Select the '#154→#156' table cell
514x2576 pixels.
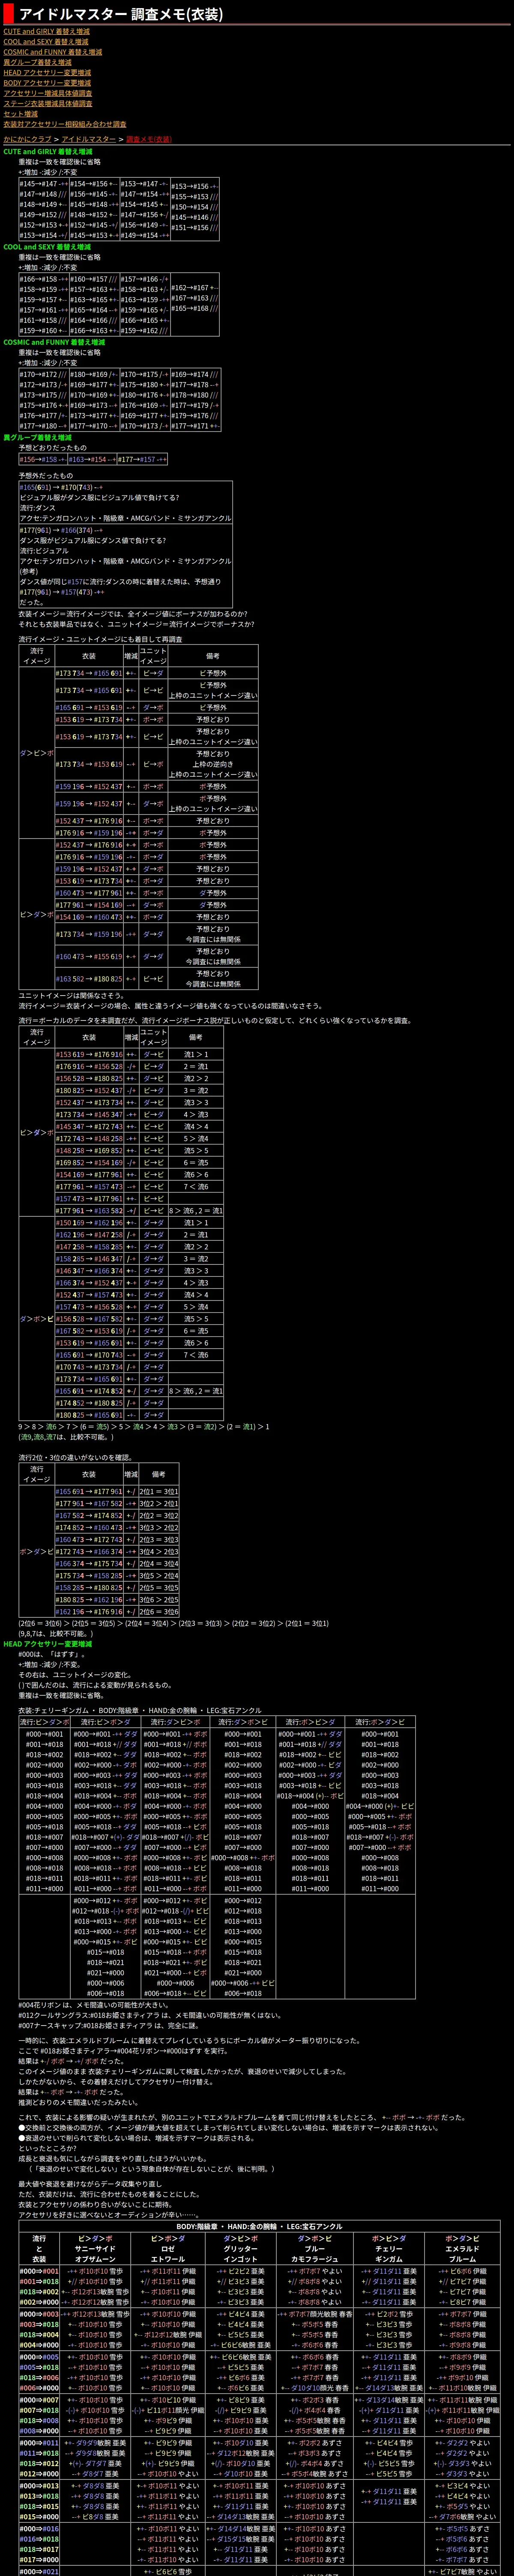[94, 184]
